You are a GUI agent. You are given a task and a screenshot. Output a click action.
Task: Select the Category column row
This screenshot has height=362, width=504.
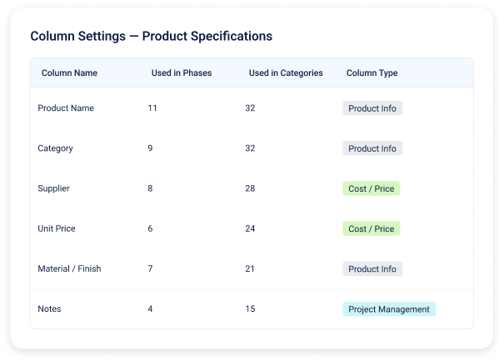point(56,148)
